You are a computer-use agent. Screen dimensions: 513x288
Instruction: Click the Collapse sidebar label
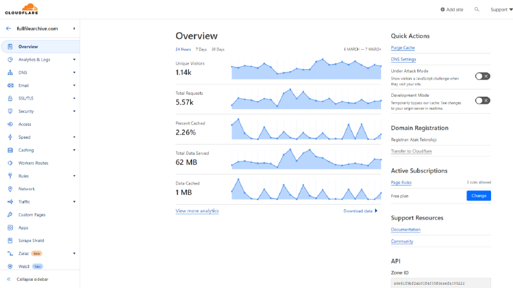click(32, 279)
